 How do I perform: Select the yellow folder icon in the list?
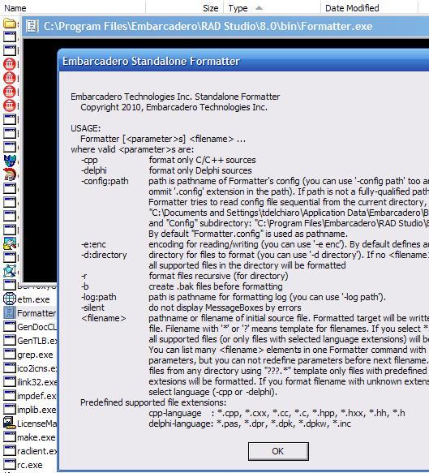click(x=10, y=23)
